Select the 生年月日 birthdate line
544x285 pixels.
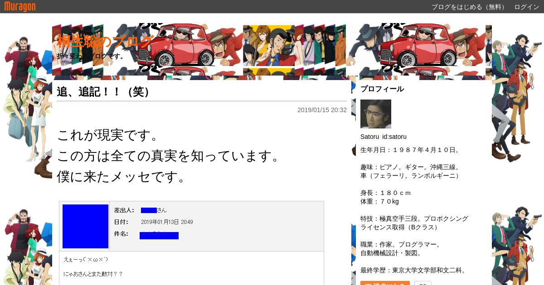(x=410, y=150)
